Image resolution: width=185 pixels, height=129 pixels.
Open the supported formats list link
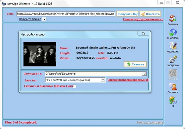pyautogui.click(x=128, y=80)
